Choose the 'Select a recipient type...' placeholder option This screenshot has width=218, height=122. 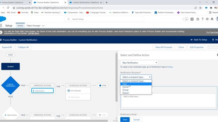pos(136,81)
